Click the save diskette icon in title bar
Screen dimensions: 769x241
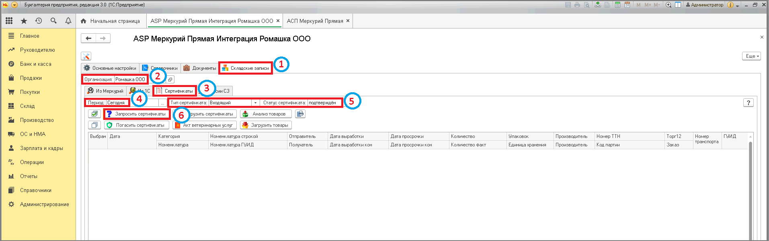tap(568, 5)
